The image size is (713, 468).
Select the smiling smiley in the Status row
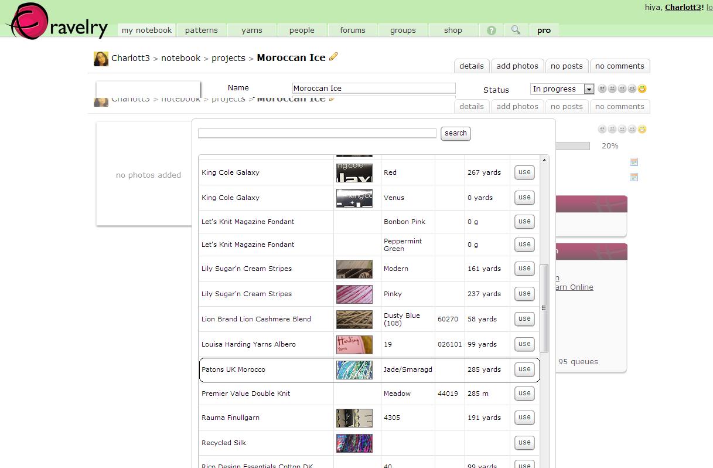632,89
